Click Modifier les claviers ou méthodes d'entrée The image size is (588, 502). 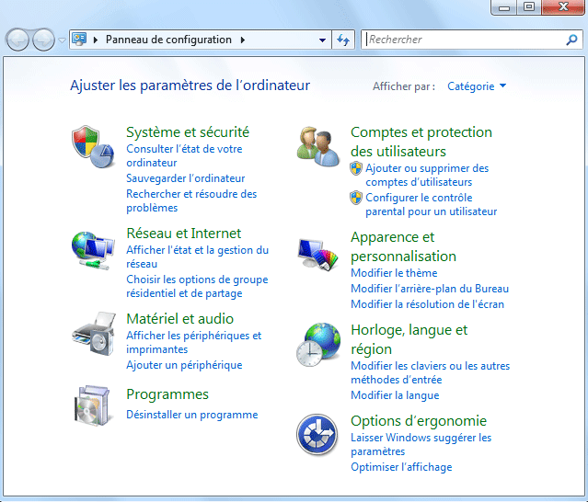tap(430, 372)
